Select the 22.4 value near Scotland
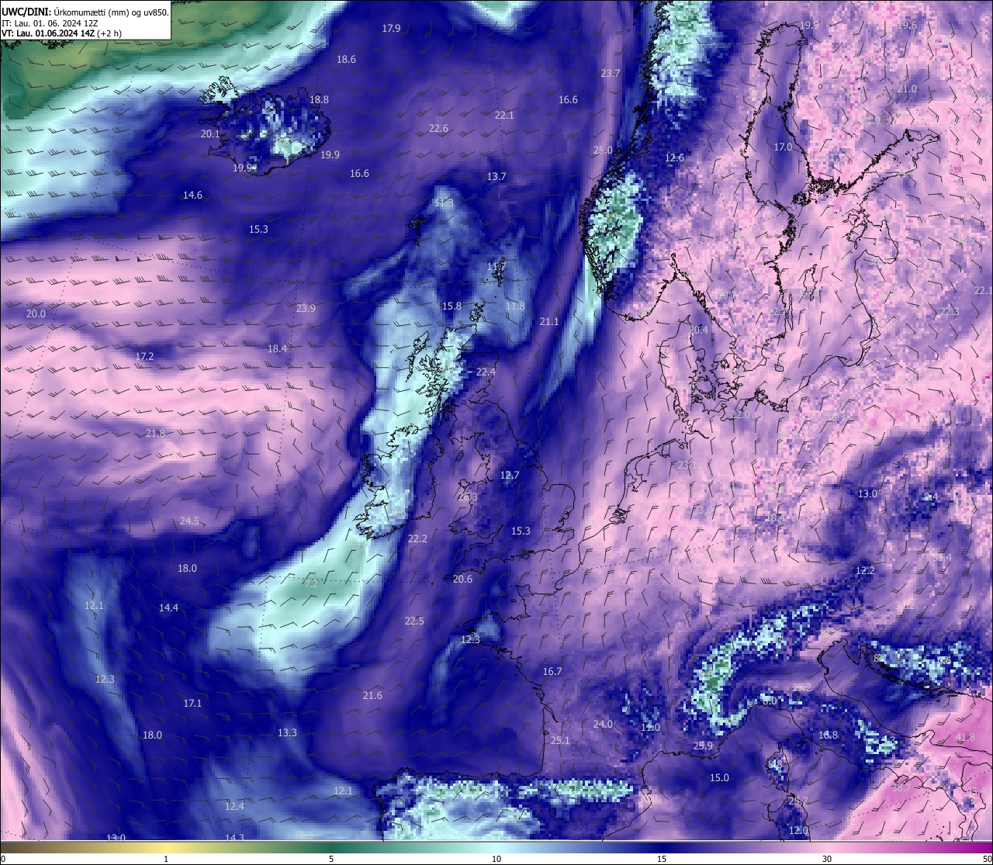The image size is (993, 865). click(x=486, y=372)
